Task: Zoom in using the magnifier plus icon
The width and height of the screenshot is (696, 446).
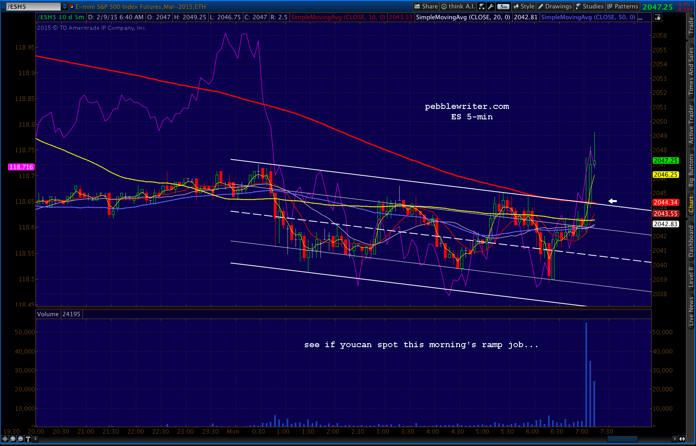Action: pyautogui.click(x=13, y=439)
